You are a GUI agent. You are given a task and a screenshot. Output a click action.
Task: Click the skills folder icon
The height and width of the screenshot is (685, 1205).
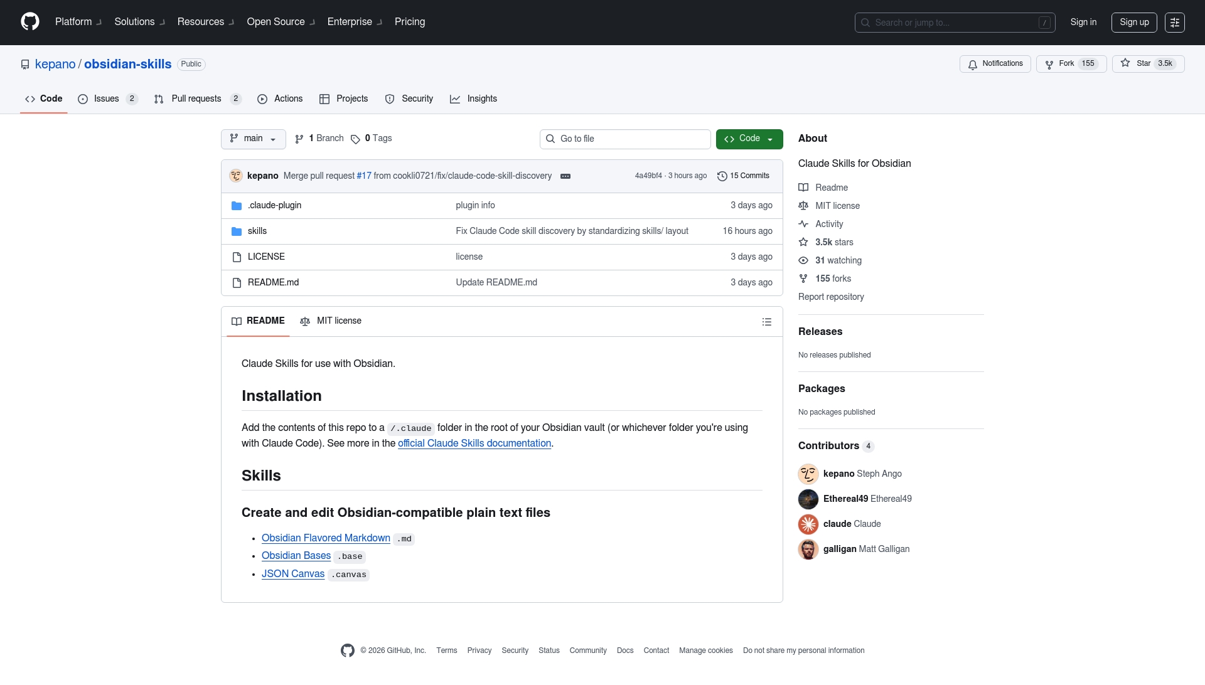click(237, 231)
